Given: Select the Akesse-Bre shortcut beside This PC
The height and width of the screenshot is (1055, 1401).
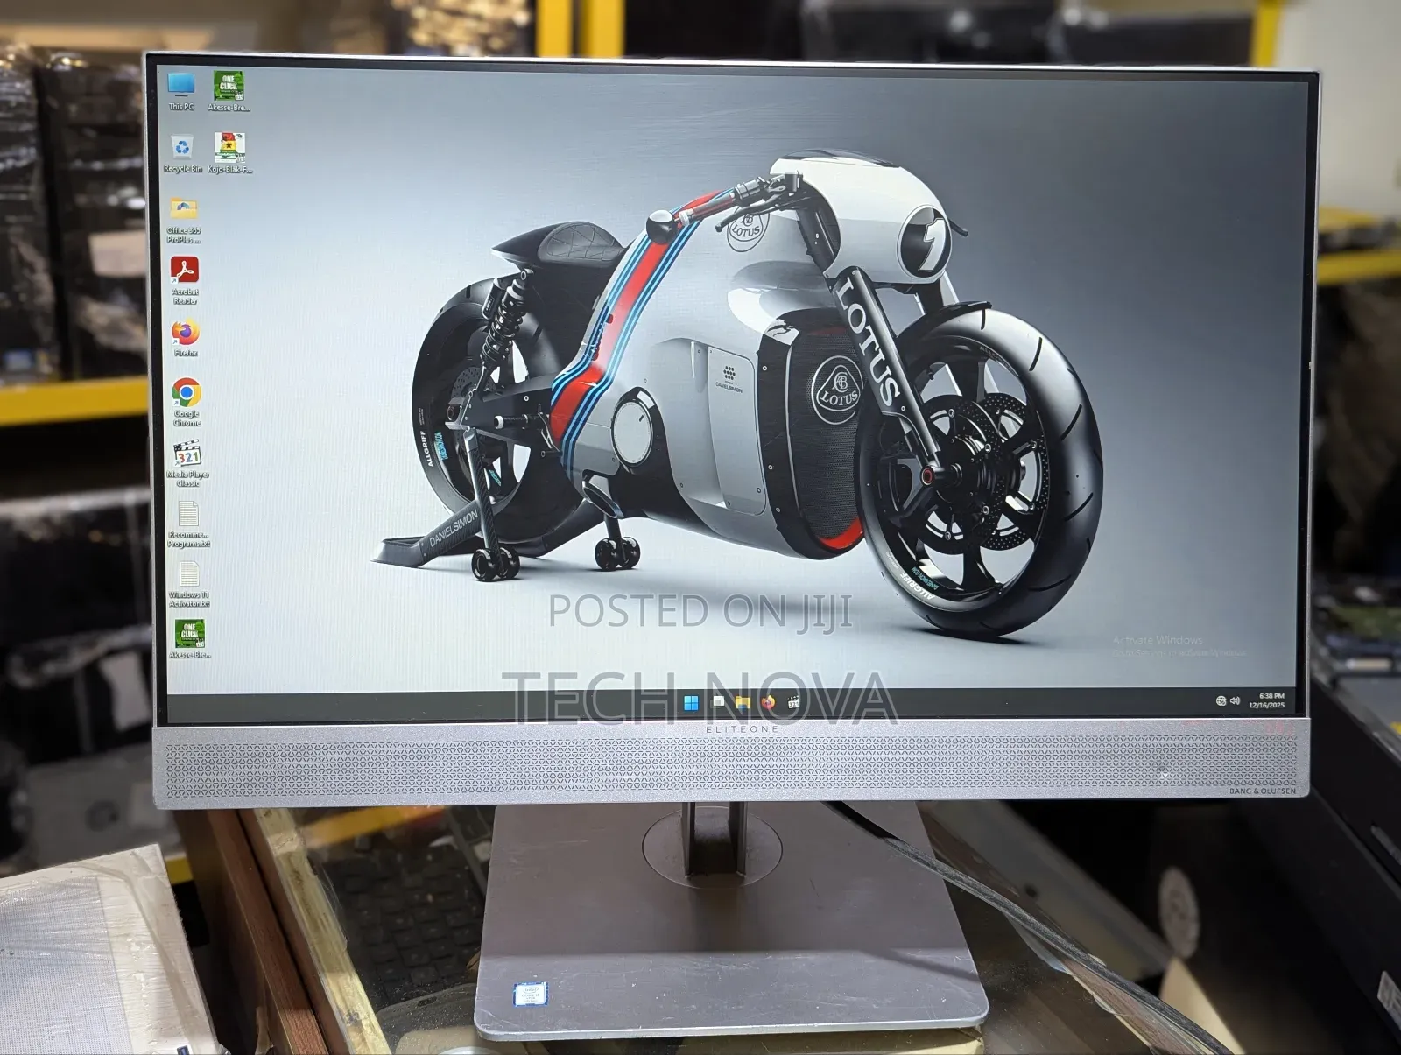Looking at the screenshot, I should (x=229, y=91).
